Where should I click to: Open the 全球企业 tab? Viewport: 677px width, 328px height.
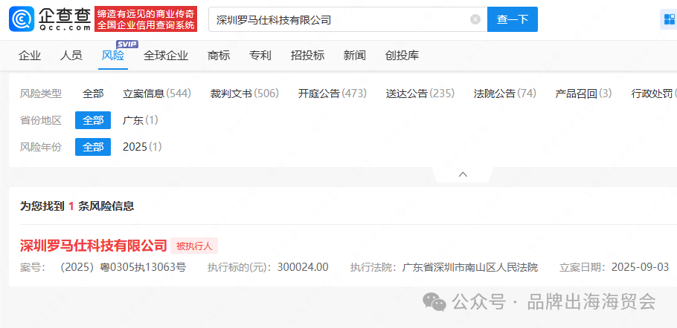(x=166, y=56)
